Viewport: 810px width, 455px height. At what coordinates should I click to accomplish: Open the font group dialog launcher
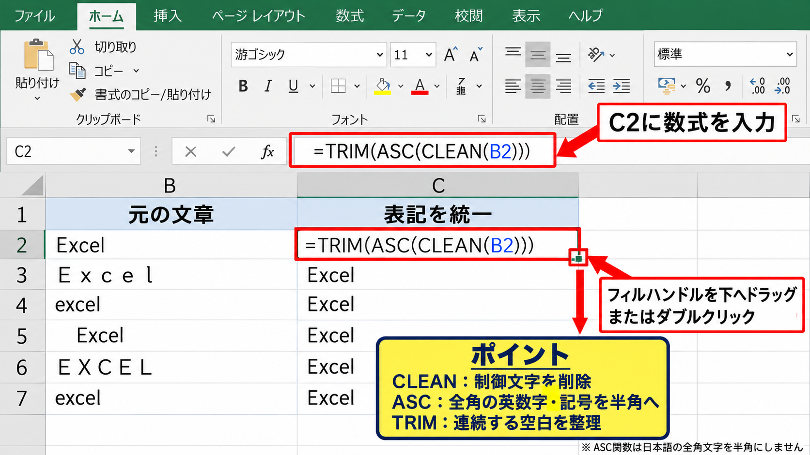(x=482, y=119)
